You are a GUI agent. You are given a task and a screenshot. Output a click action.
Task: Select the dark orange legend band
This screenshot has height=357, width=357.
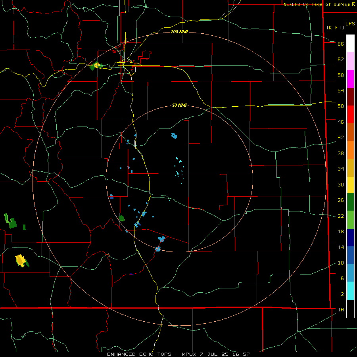point(350,132)
